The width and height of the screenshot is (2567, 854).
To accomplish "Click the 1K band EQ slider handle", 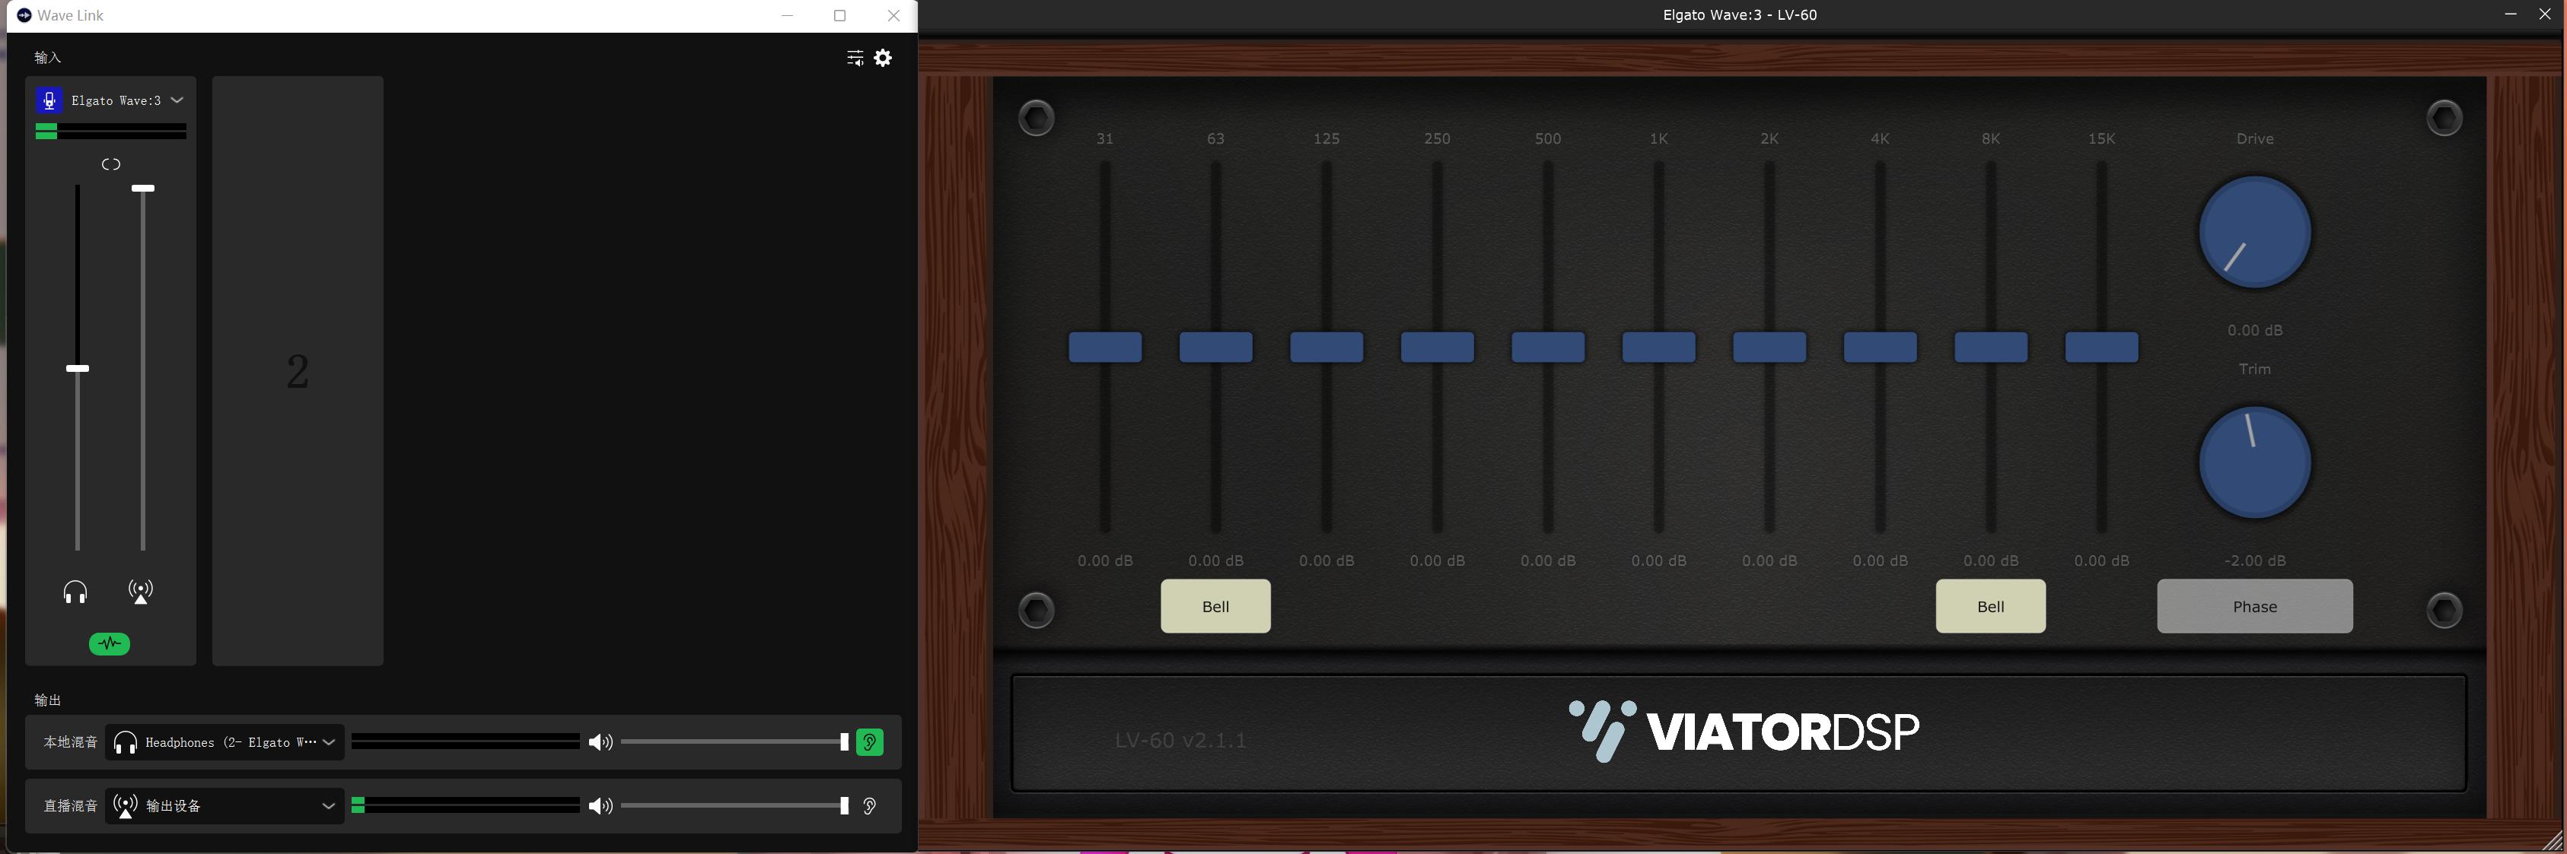I will (1658, 348).
